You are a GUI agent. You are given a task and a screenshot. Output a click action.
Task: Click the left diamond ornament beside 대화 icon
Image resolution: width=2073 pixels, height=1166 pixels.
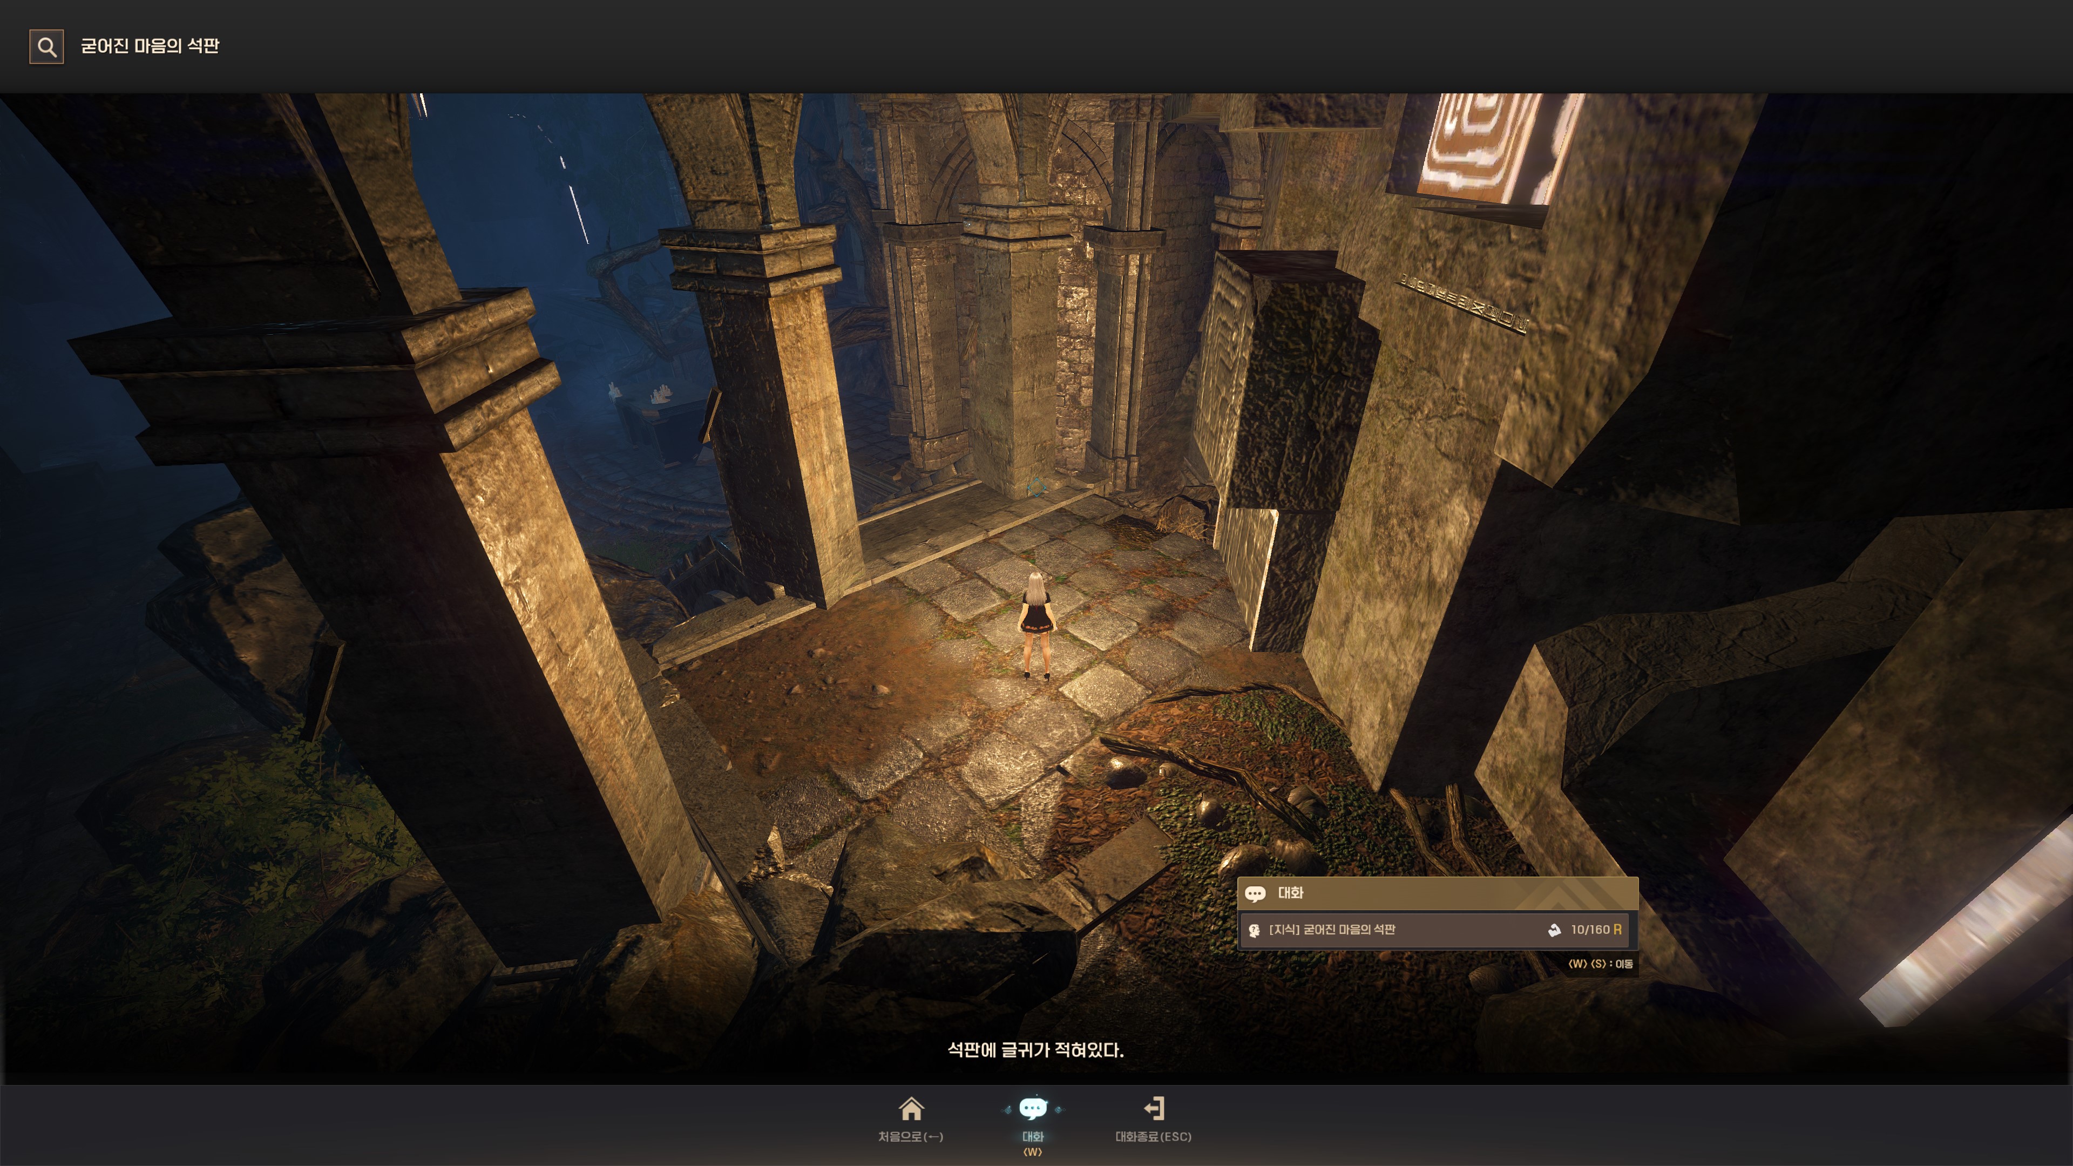[1007, 1110]
